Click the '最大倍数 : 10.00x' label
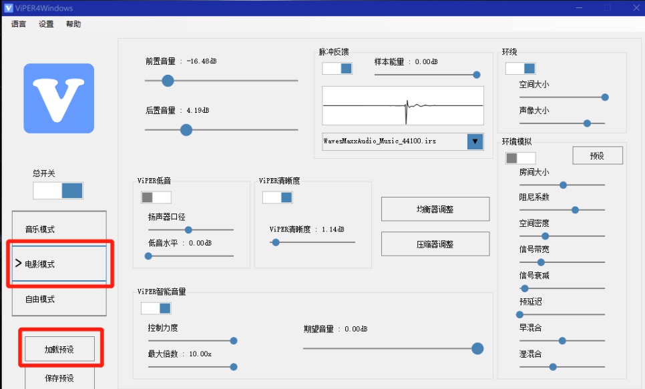Image resolution: width=645 pixels, height=389 pixels. point(180,354)
